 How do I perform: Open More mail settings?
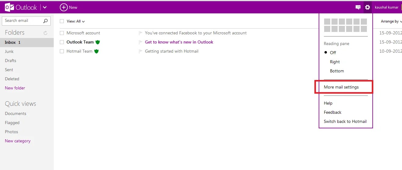(341, 87)
